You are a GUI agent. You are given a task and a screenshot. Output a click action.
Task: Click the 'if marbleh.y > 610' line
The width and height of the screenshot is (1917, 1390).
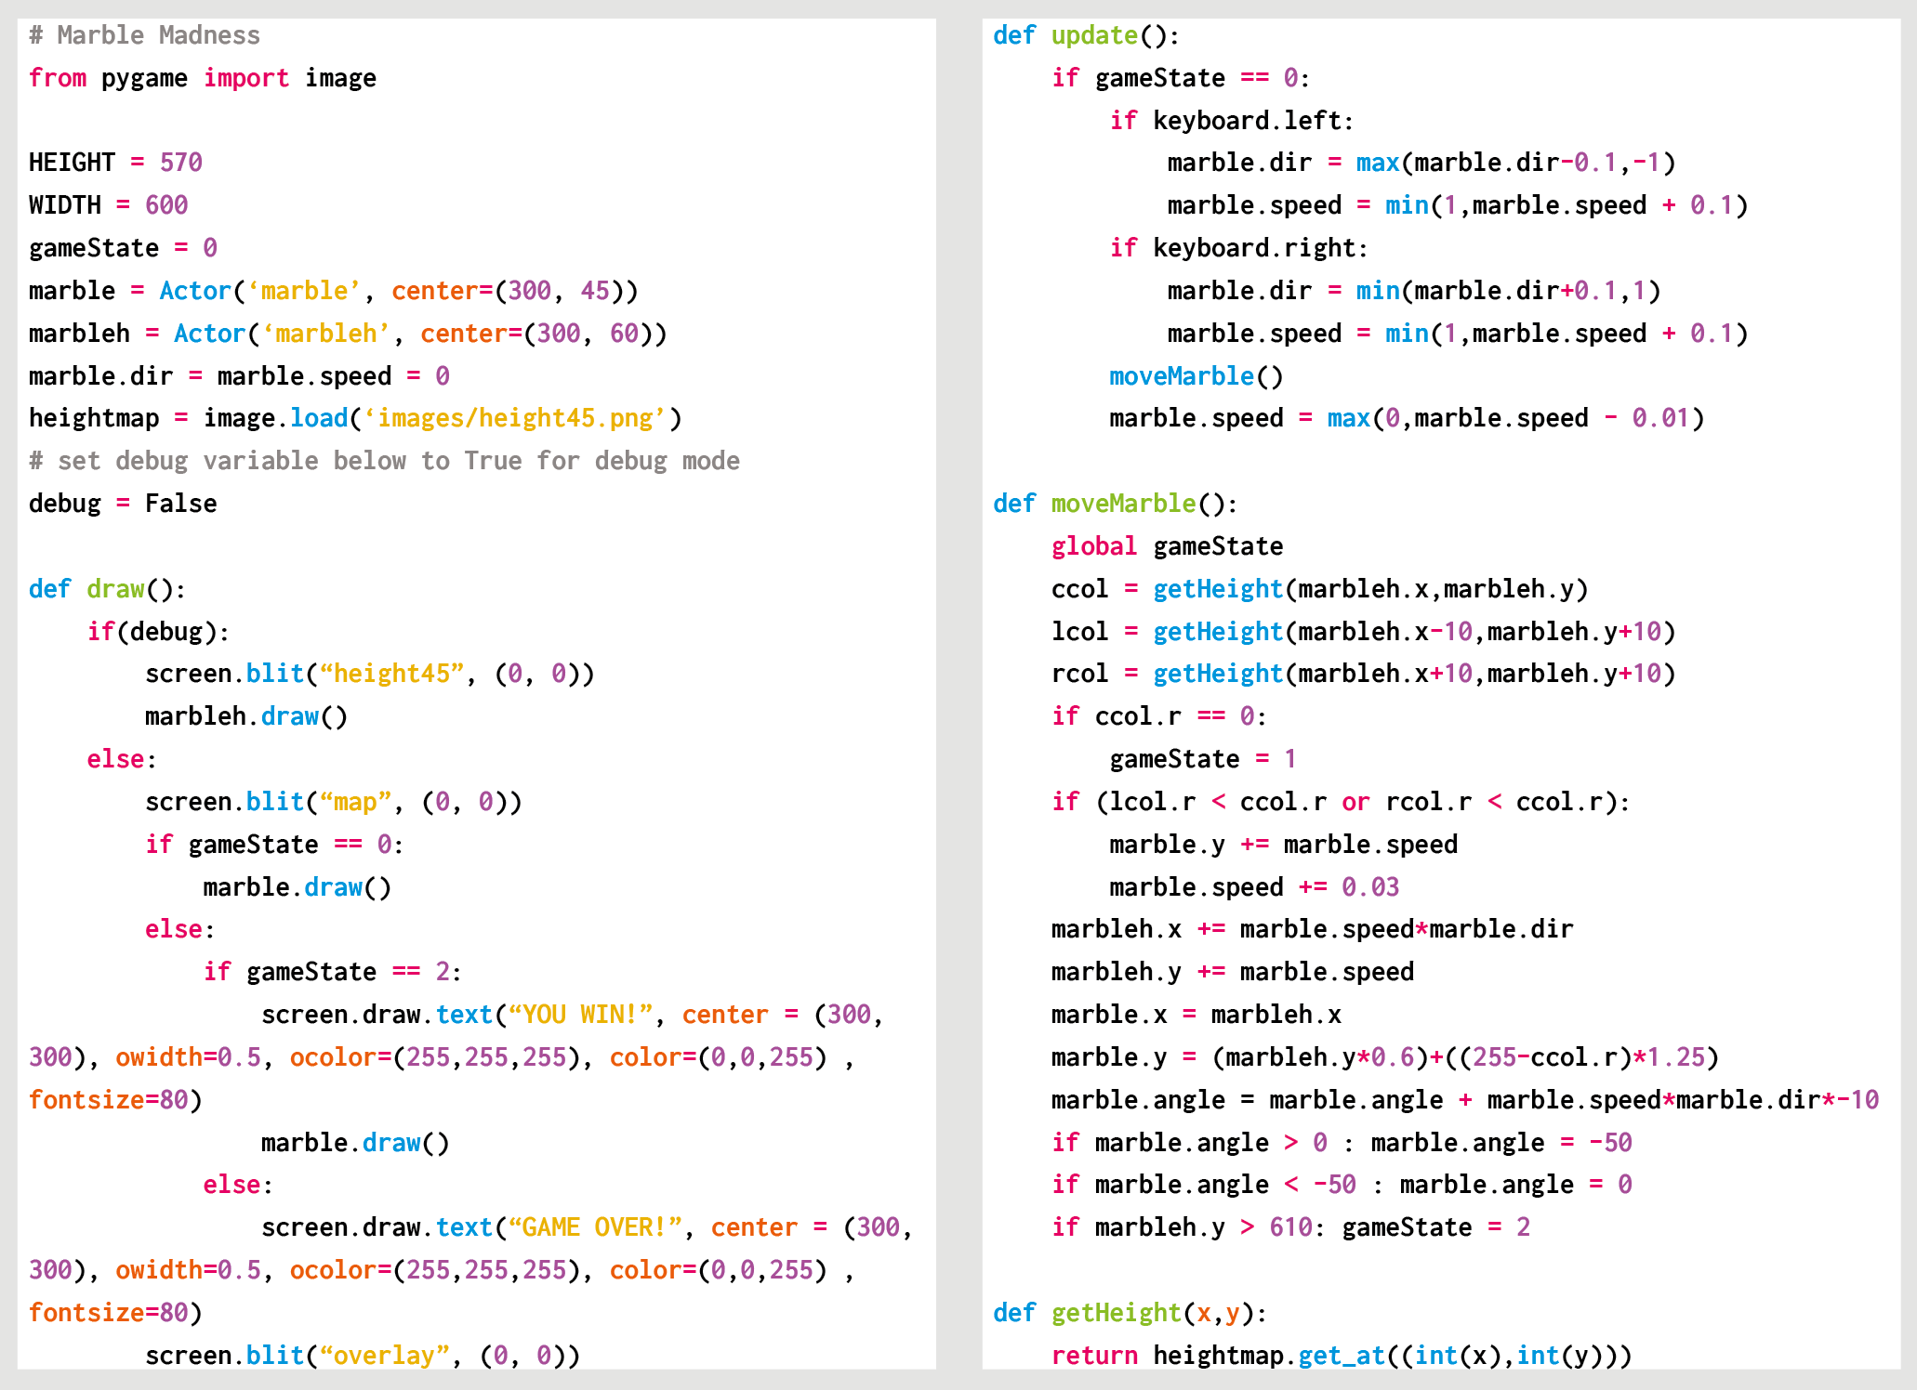click(1289, 1227)
